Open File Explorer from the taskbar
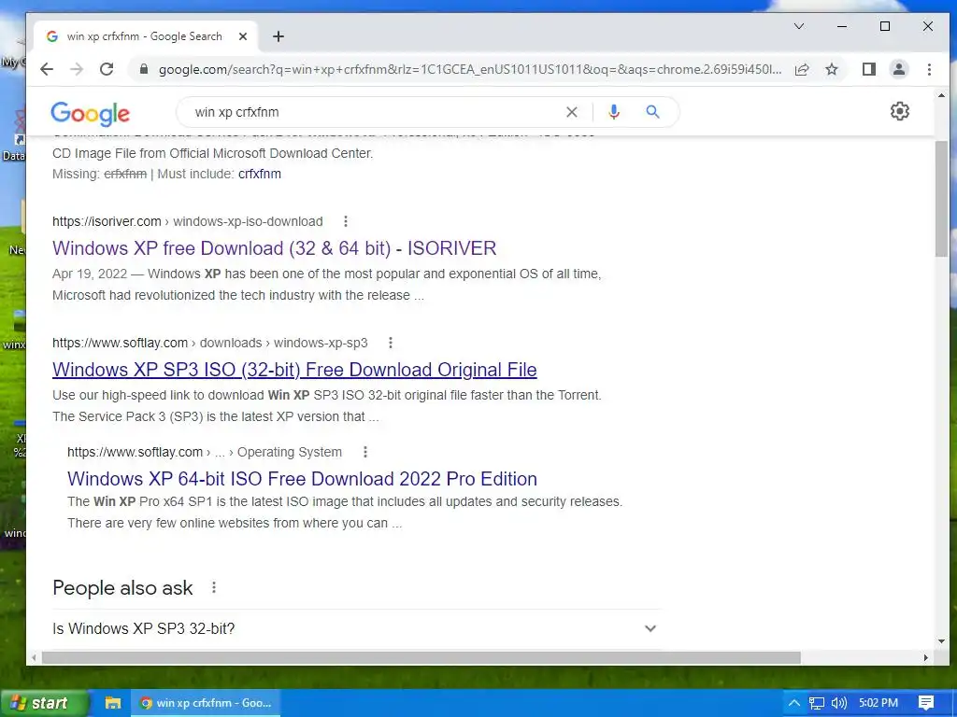This screenshot has width=957, height=717. [113, 703]
